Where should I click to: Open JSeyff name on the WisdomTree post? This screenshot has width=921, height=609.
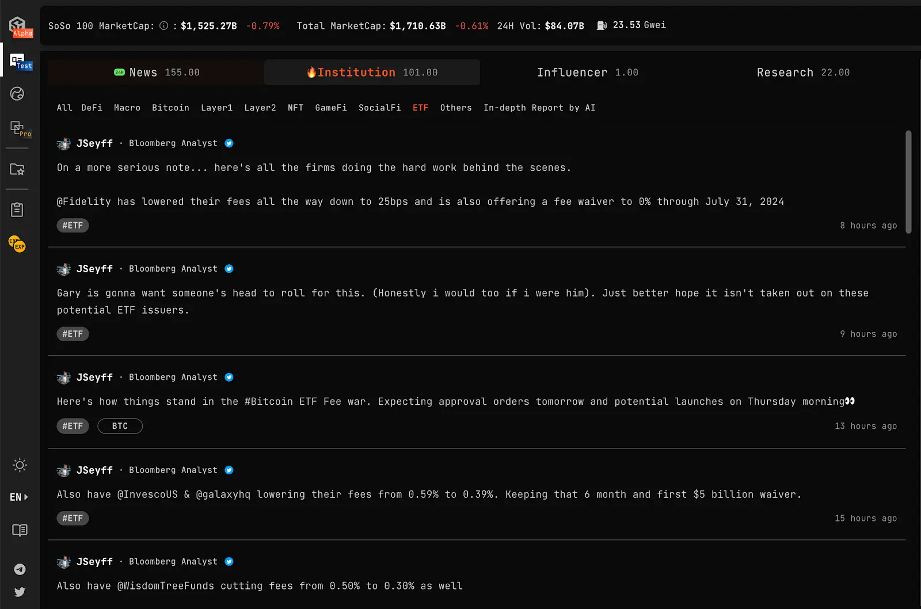tap(94, 562)
